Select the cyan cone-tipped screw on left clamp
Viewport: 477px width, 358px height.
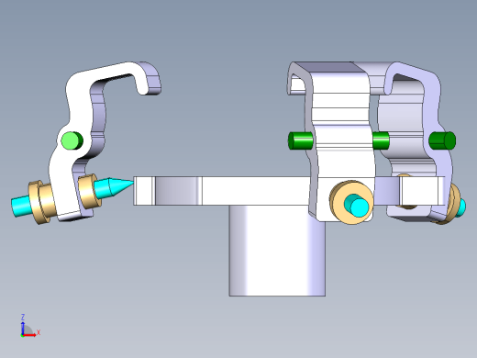113,187
